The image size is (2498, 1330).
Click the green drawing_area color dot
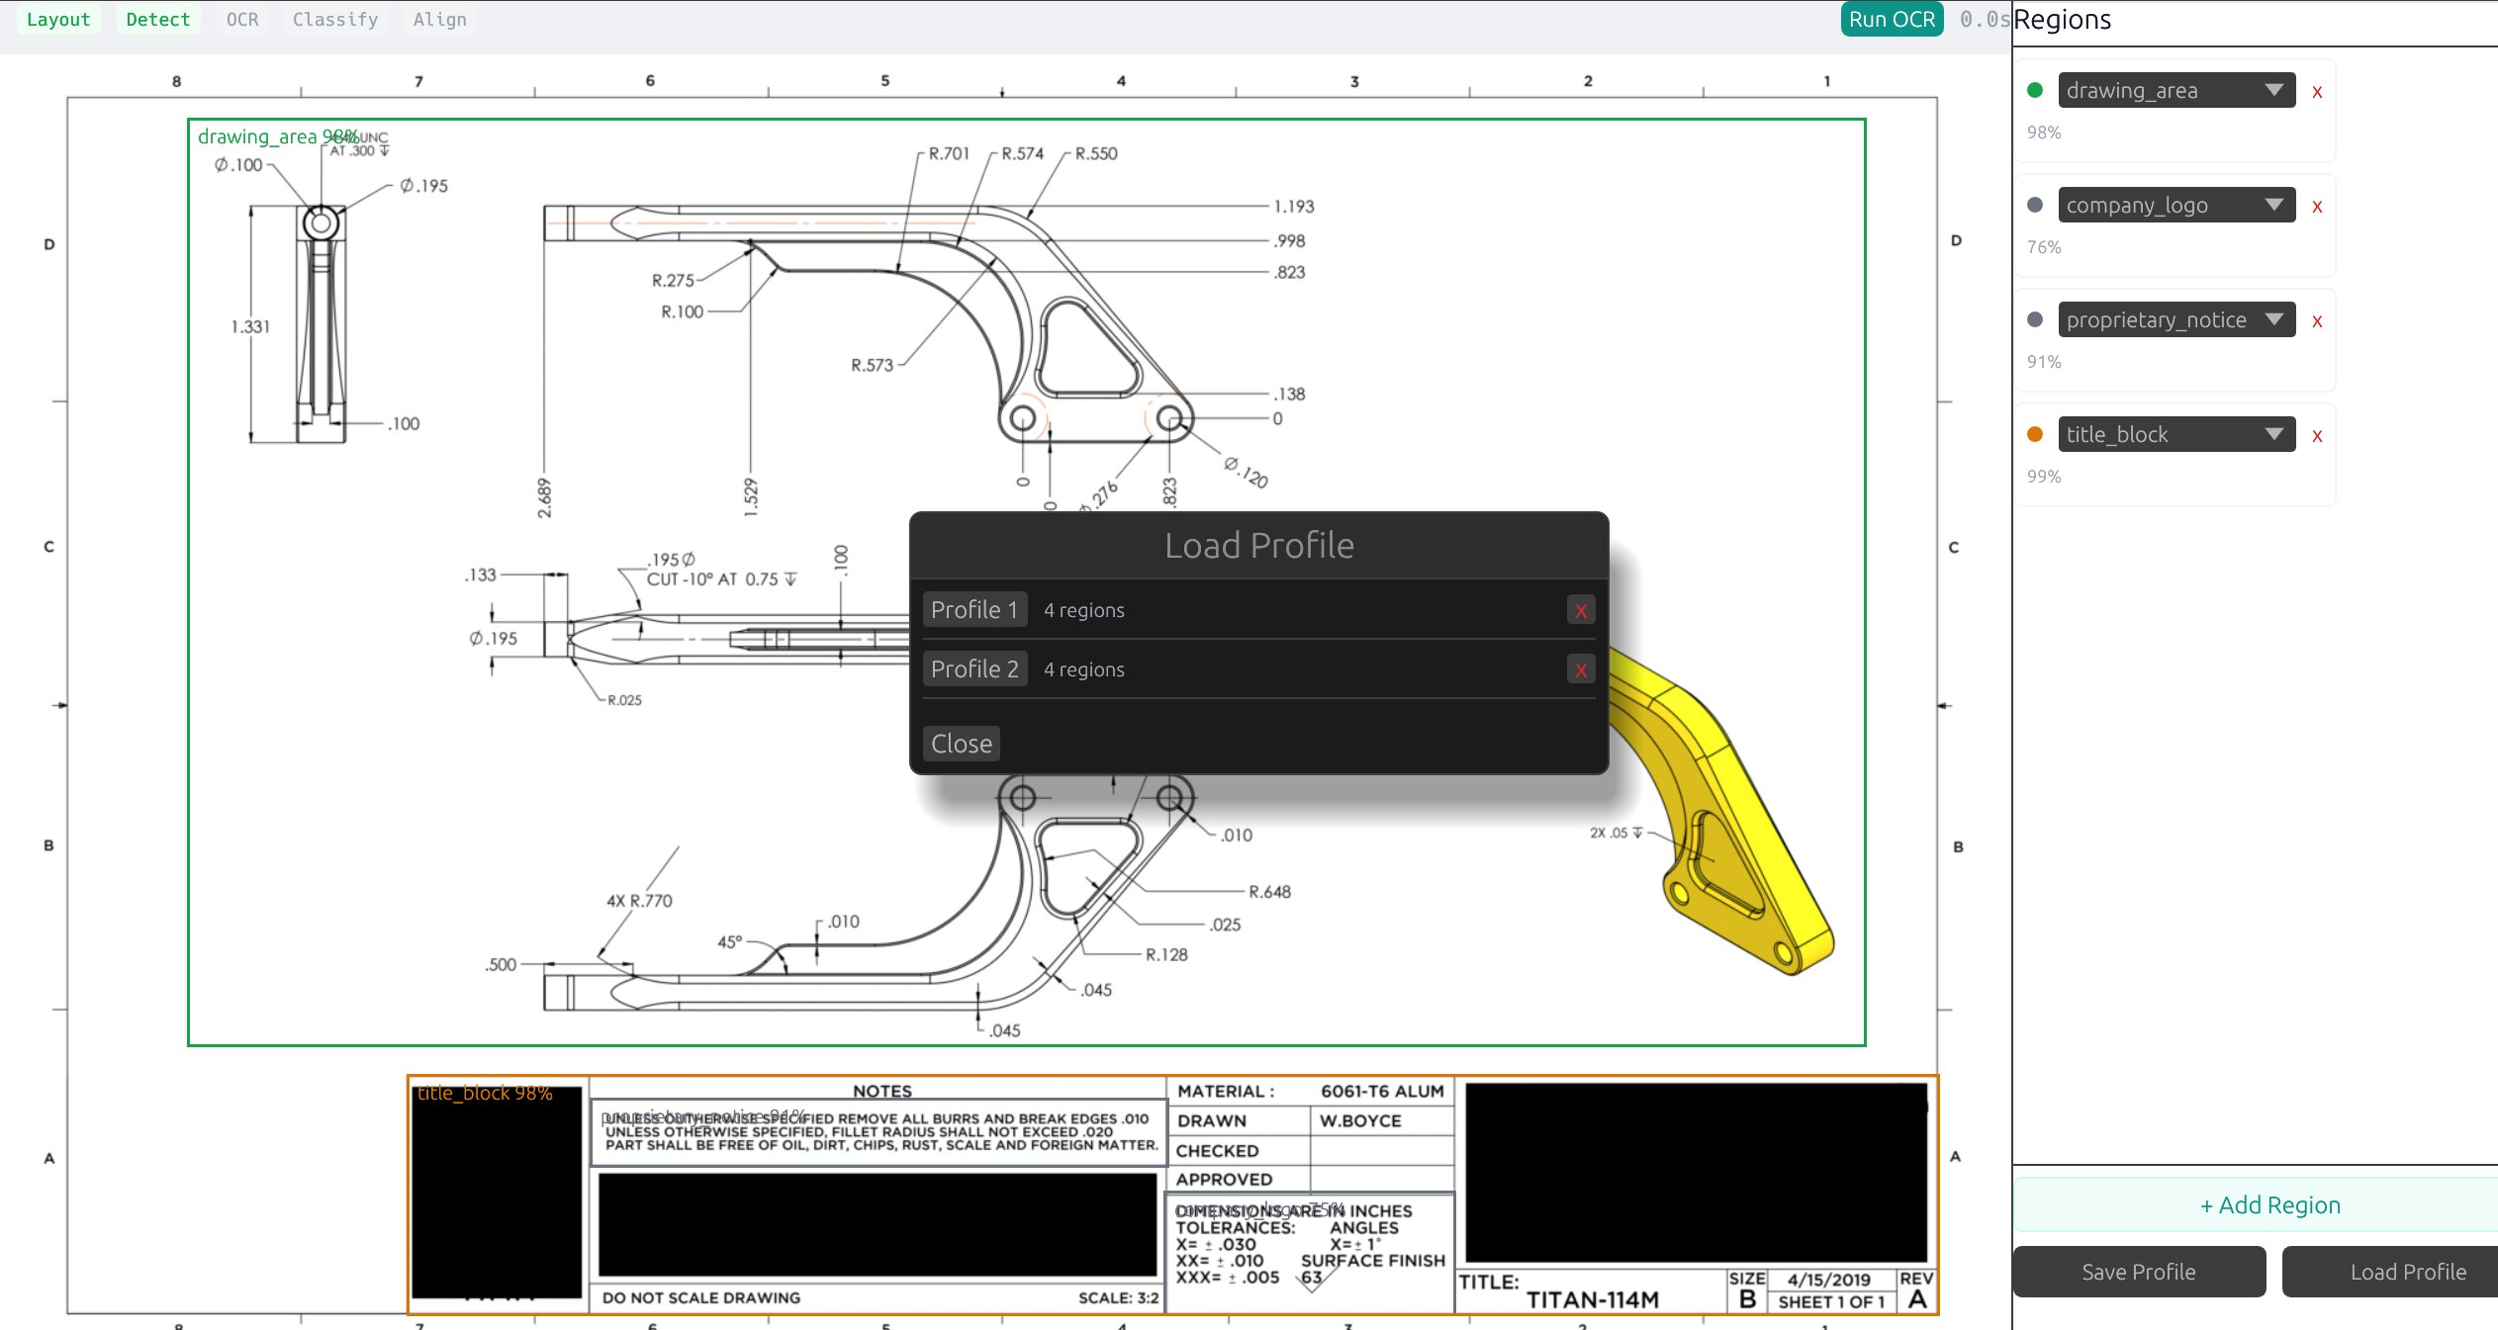[2034, 90]
